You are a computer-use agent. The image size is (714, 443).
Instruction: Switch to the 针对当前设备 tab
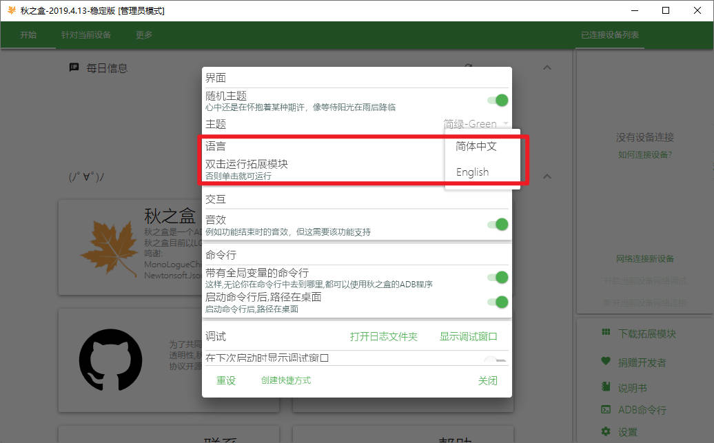86,35
